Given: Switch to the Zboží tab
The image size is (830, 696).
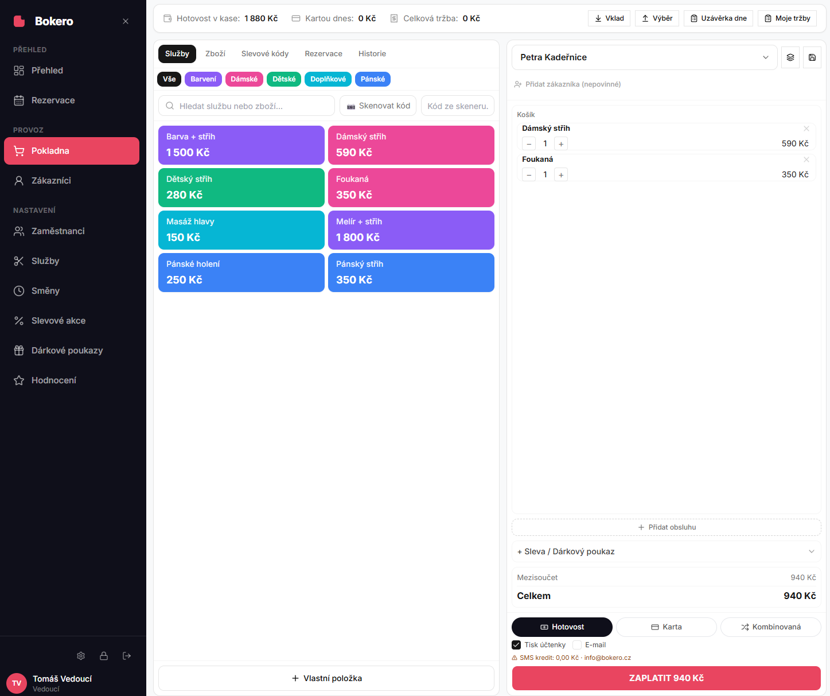Looking at the screenshot, I should [215, 54].
